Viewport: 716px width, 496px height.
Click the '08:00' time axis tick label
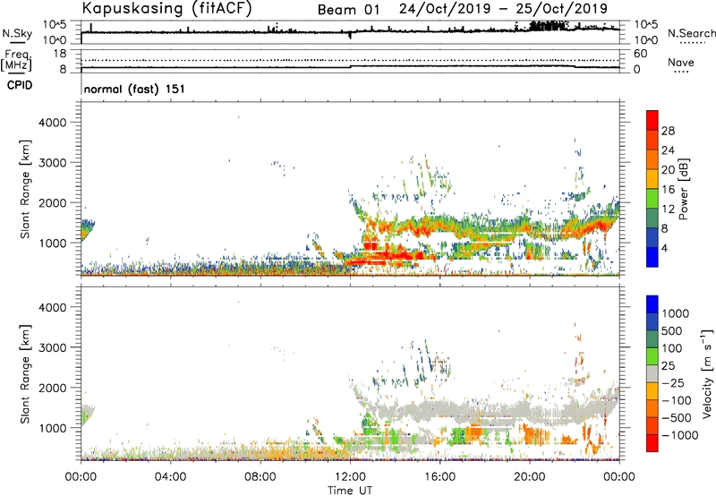[x=260, y=477]
